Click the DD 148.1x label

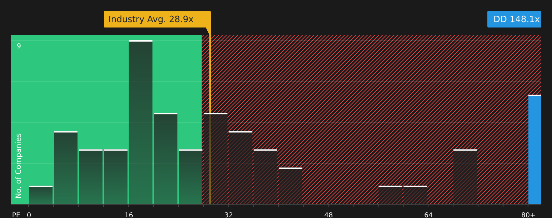(x=514, y=19)
